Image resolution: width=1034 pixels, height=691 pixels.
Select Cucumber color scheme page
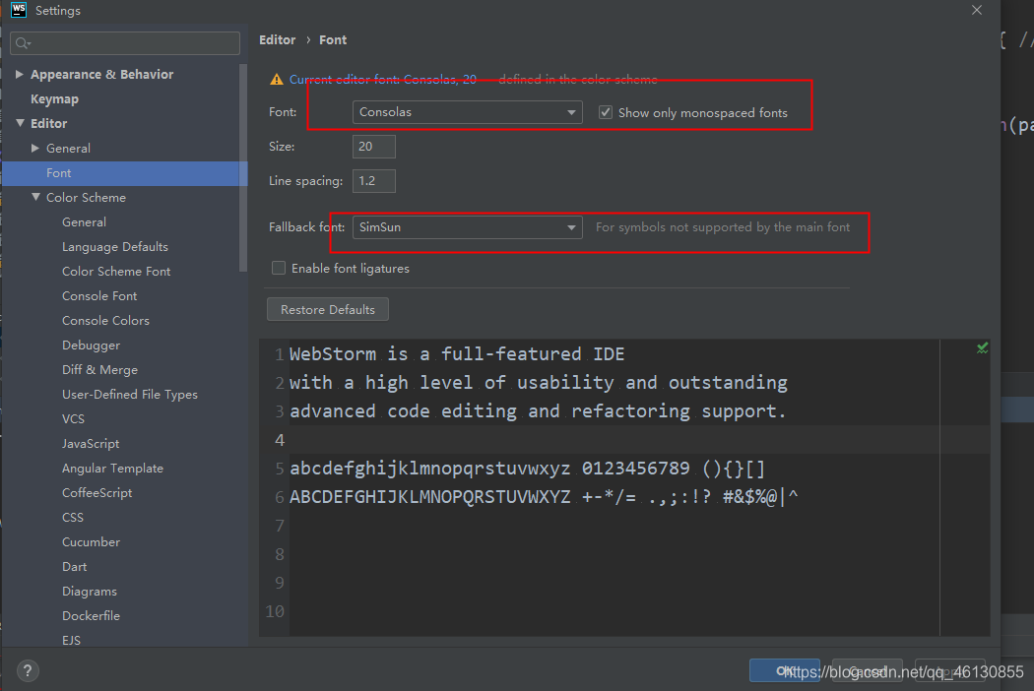[x=91, y=542]
